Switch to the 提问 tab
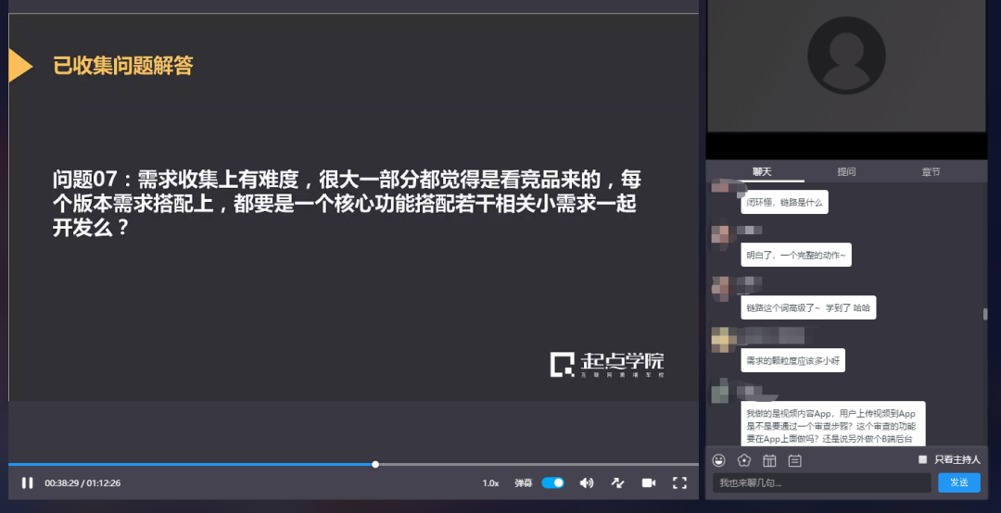Image resolution: width=1001 pixels, height=513 pixels. [846, 171]
